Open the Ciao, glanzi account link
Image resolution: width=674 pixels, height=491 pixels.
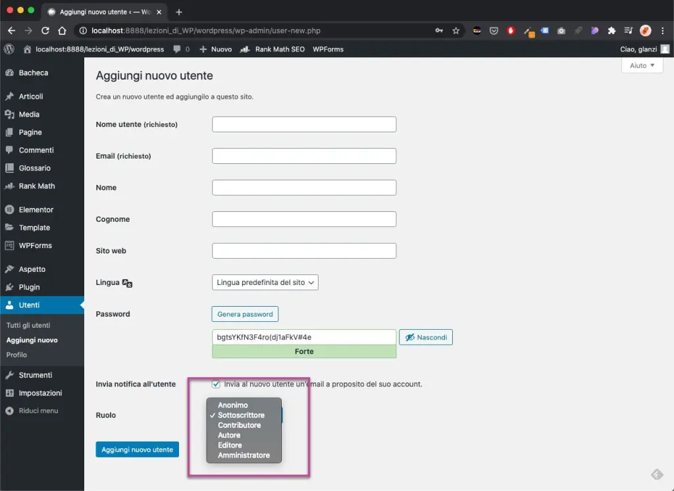click(644, 49)
